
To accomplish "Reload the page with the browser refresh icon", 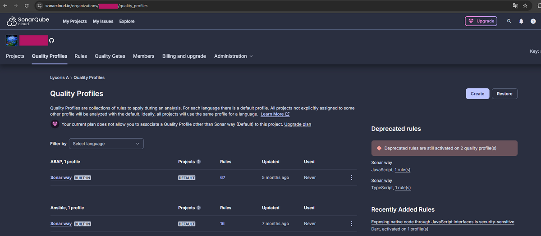I will [27, 6].
